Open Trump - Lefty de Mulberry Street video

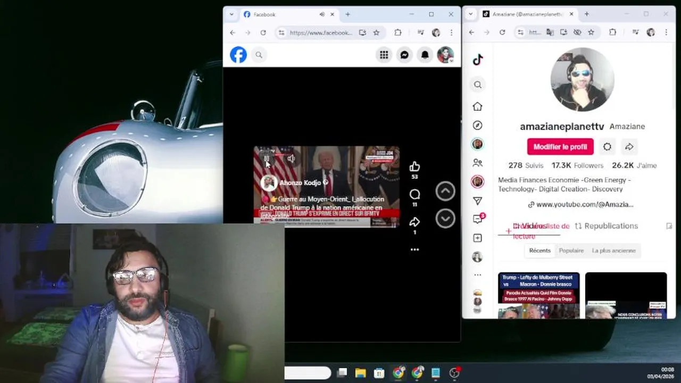[x=538, y=296]
